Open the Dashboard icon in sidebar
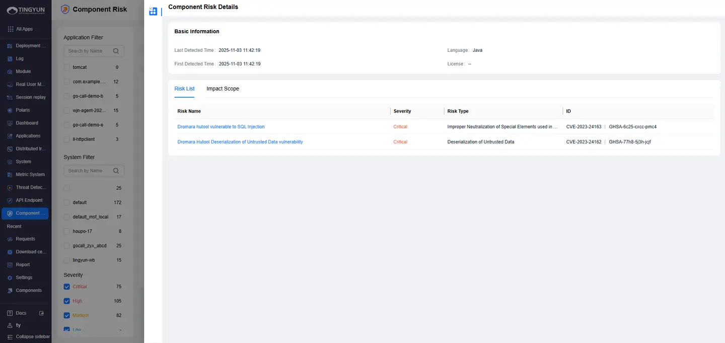The height and width of the screenshot is (343, 725). pyautogui.click(x=10, y=123)
